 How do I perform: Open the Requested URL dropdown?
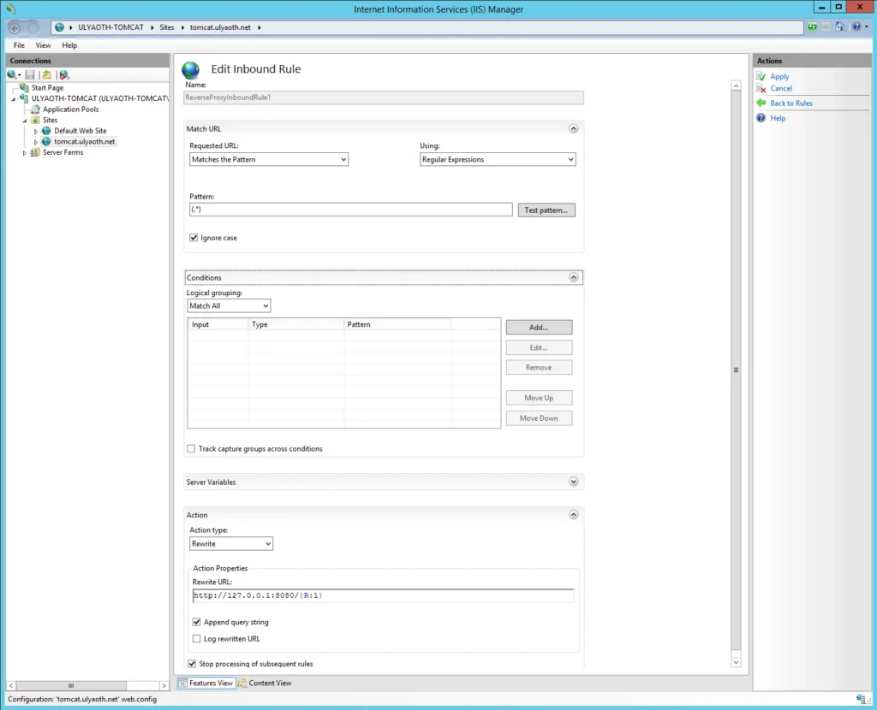[268, 159]
